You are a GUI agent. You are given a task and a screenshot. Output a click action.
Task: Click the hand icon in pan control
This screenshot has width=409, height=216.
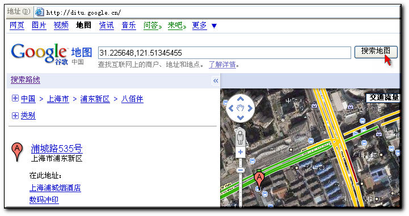click(x=241, y=108)
